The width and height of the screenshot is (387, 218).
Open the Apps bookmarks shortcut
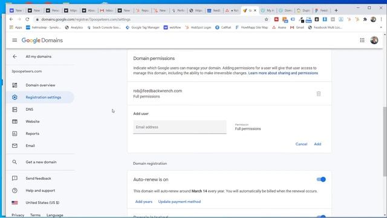coord(16,27)
